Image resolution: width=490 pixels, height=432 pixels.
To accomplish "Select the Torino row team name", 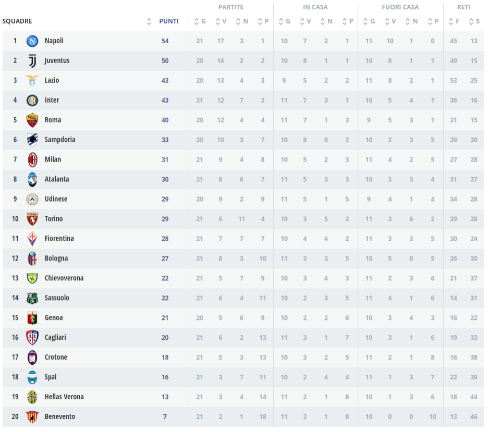I will pyautogui.click(x=54, y=219).
